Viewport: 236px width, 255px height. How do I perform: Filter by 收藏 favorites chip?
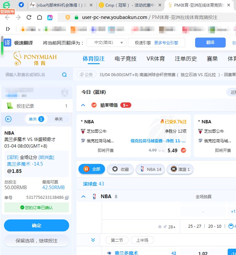click(x=120, y=169)
